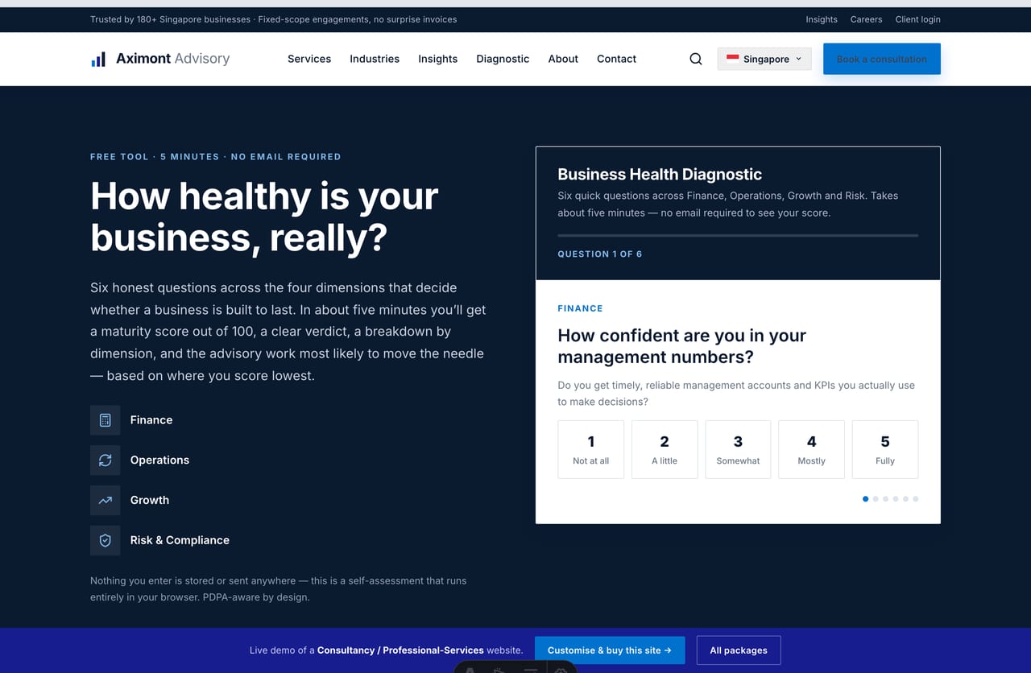The height and width of the screenshot is (673, 1031).
Task: Open the Diagnostic nav item
Action: click(x=503, y=59)
